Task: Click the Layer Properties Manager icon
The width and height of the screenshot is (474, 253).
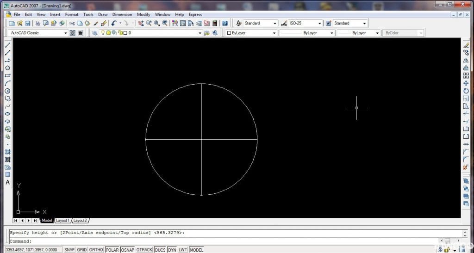Action: (94, 33)
